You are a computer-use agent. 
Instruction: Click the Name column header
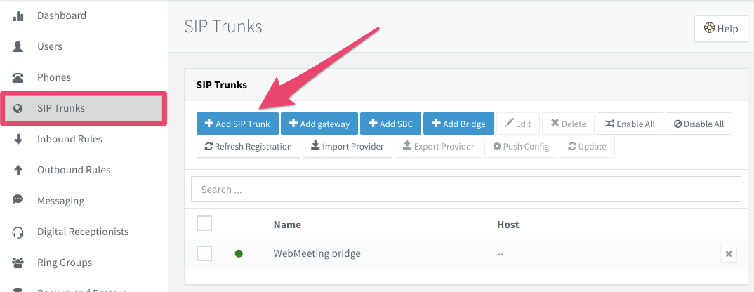click(287, 224)
